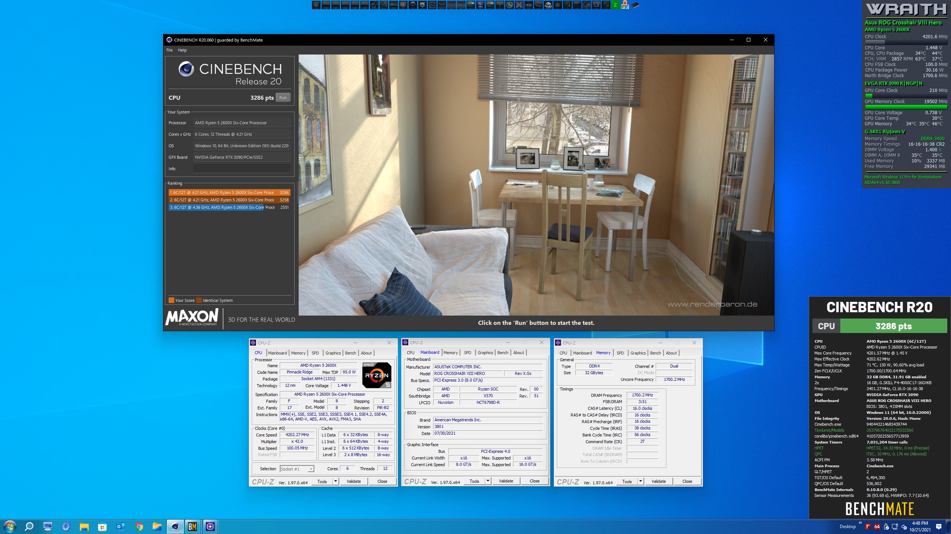Open the network tray icon

pos(895,527)
